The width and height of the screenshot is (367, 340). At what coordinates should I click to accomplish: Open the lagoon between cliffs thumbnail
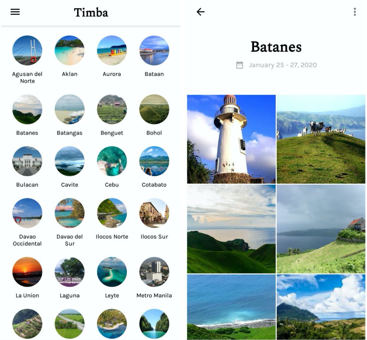(154, 323)
